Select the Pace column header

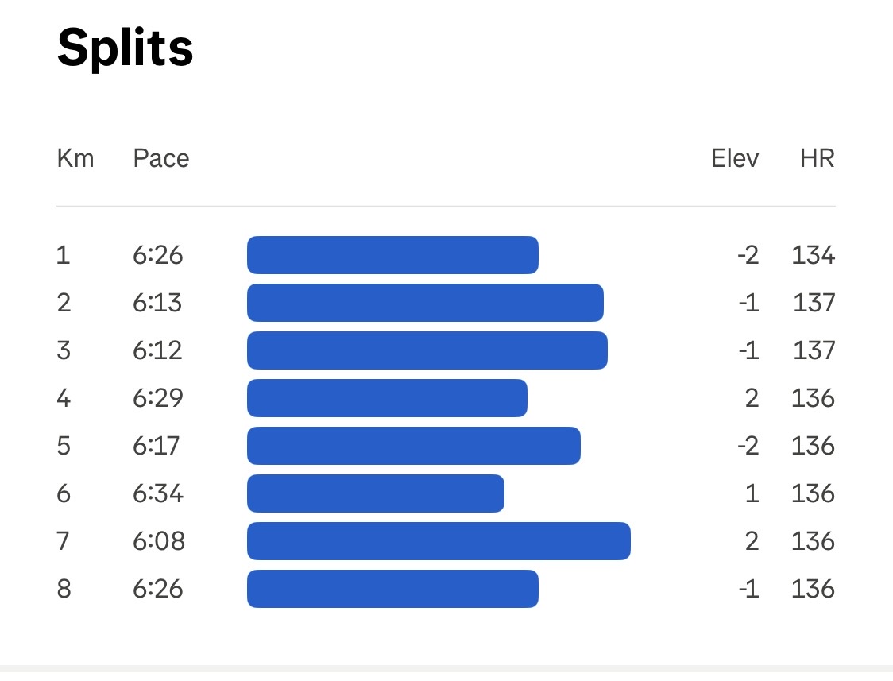(x=161, y=158)
